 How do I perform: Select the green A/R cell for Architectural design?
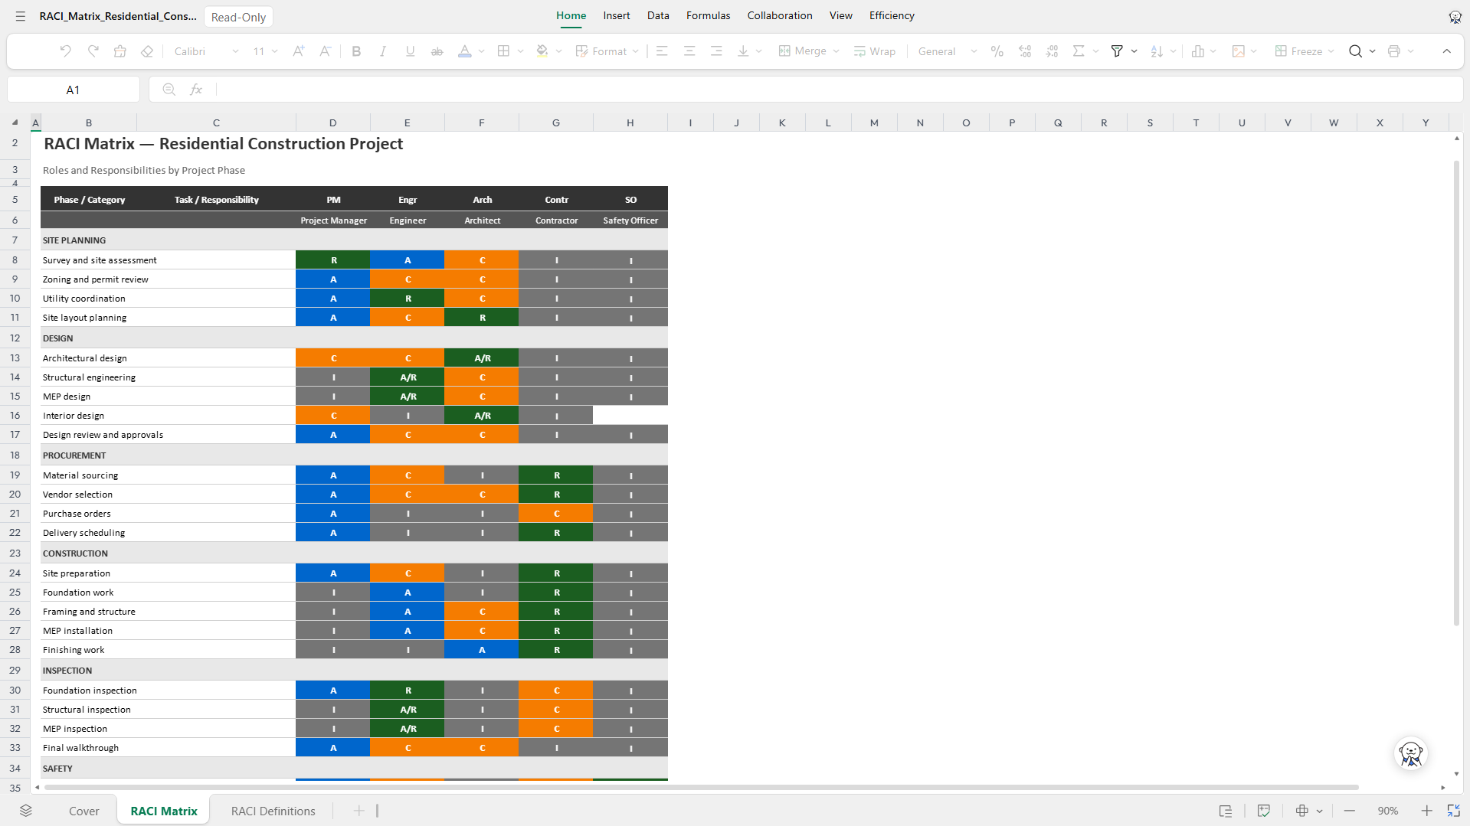482,358
